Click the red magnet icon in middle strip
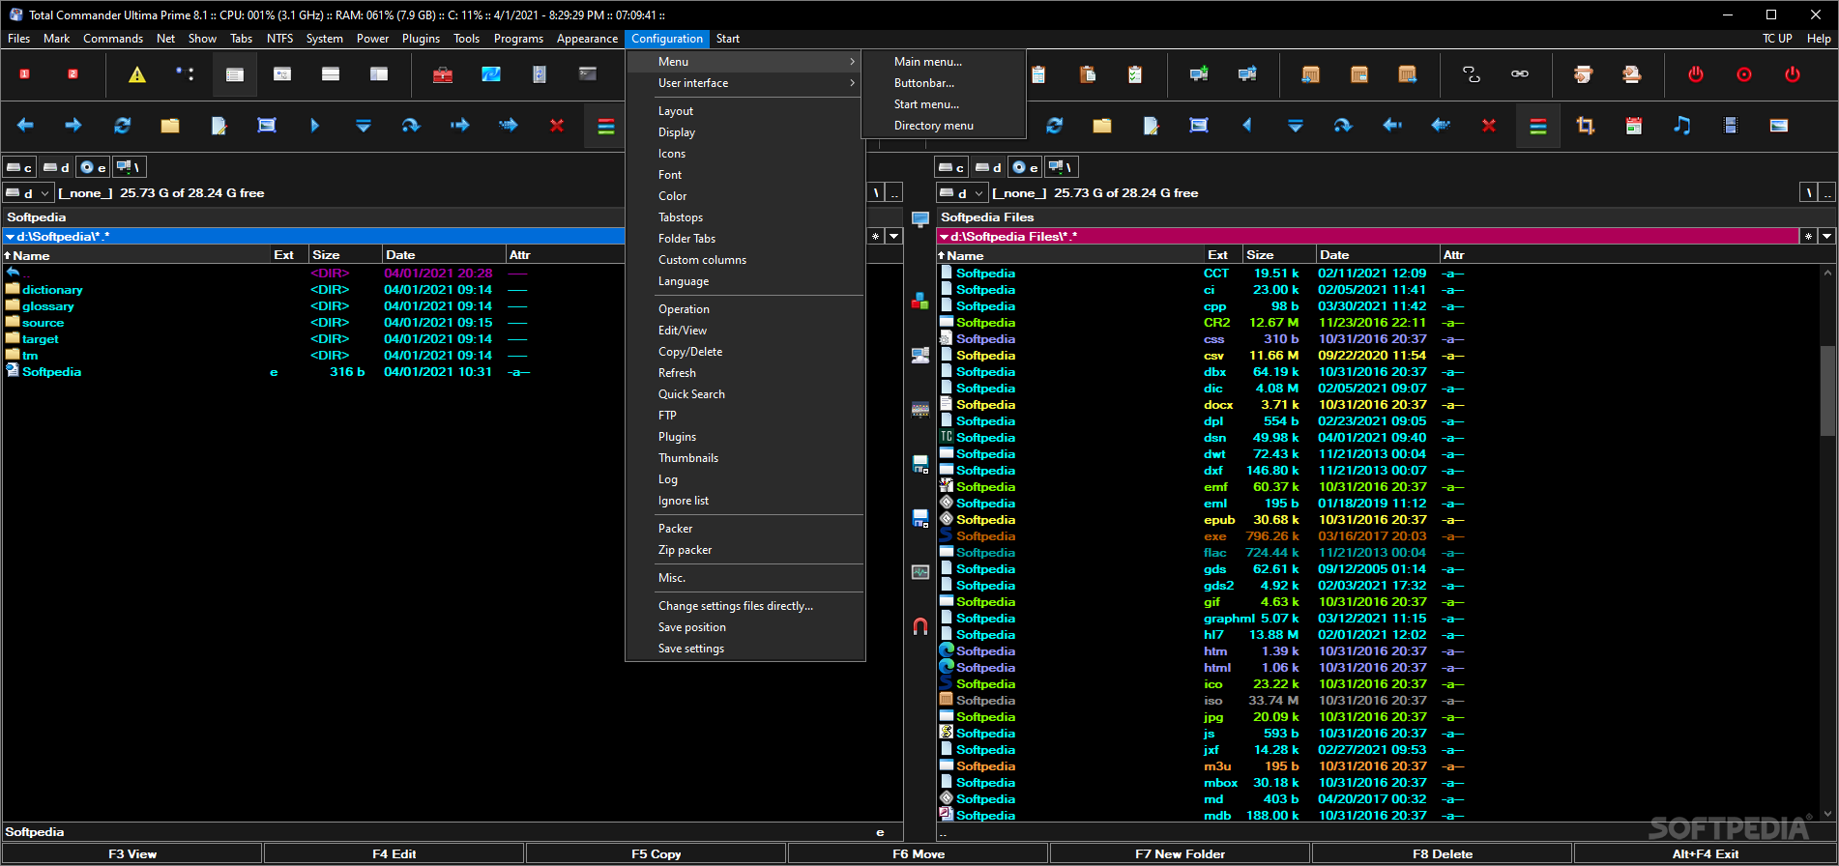The image size is (1839, 866). pos(920,626)
